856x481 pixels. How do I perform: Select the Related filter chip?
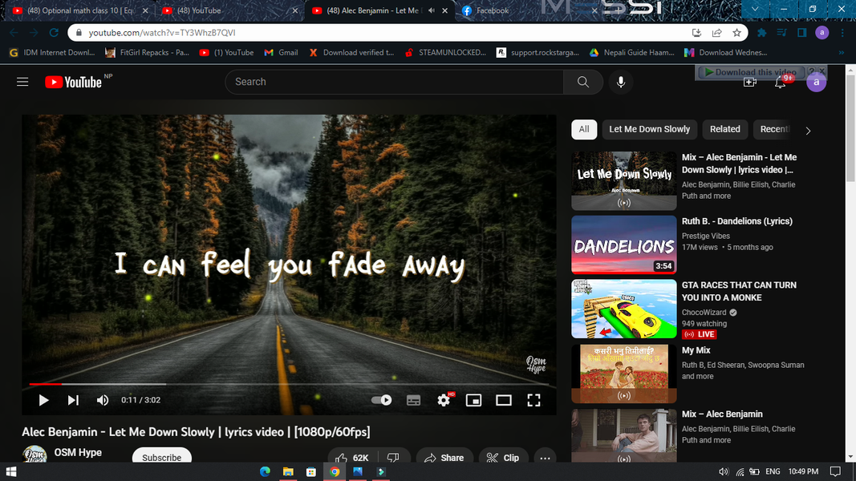click(x=725, y=129)
